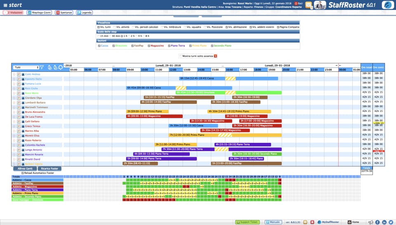Open the Manuale button
Viewport: 396px width, 225px height.
[272, 222]
